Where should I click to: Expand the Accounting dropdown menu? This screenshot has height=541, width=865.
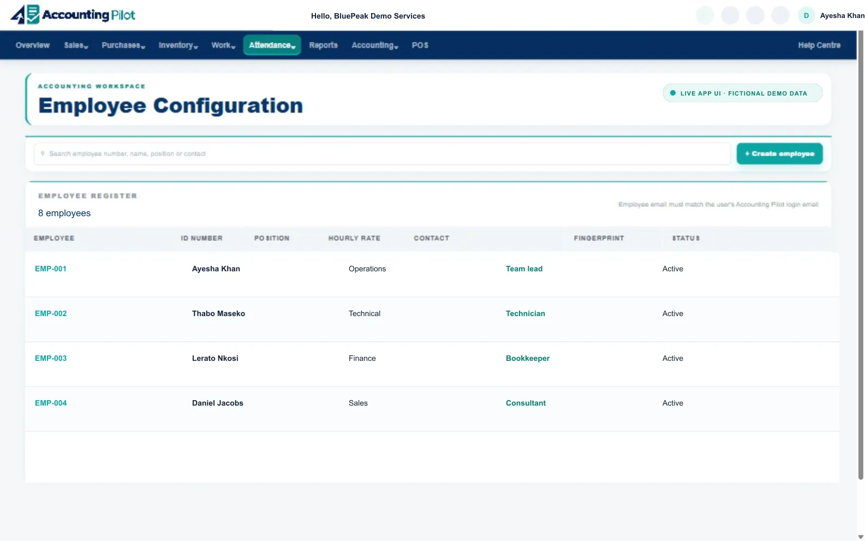375,45
